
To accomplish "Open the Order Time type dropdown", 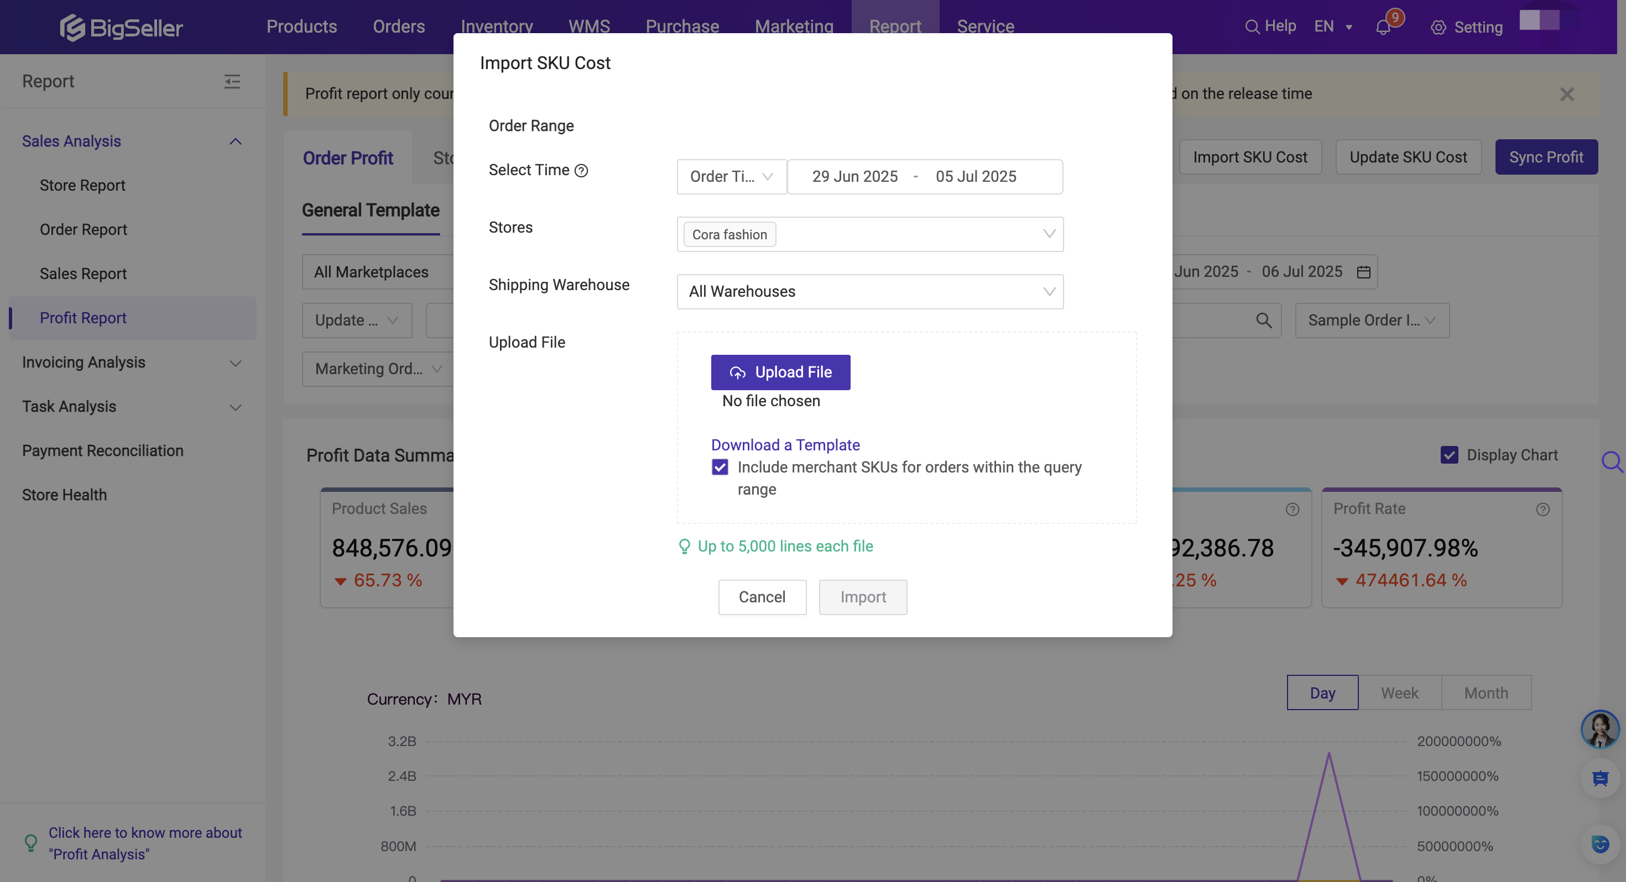I will tap(732, 177).
